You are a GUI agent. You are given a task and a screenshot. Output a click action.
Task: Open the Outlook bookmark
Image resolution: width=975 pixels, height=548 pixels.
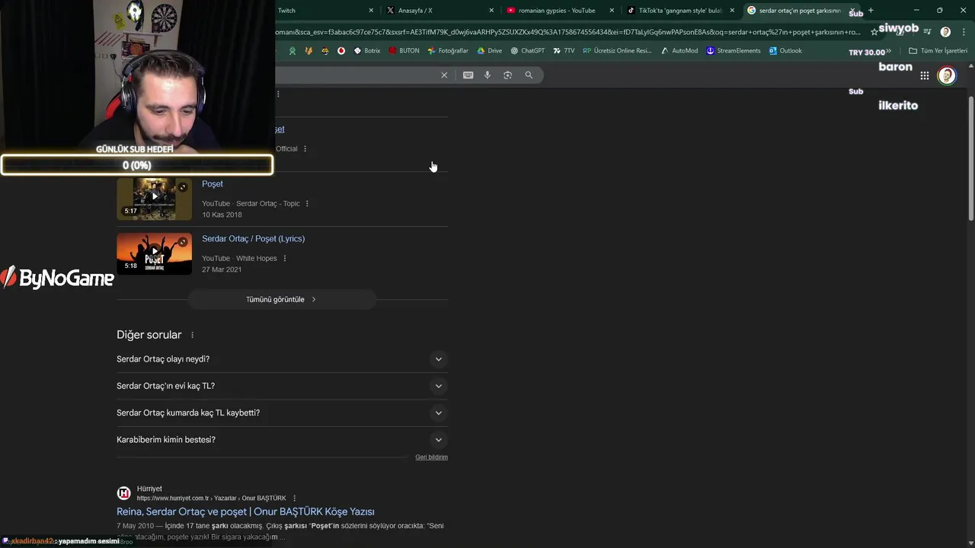(x=785, y=51)
